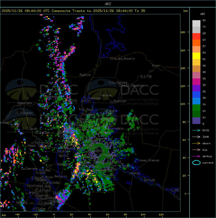The height and width of the screenshot is (218, 216).
Task: Pick the light gray 70–80 dBZ legend swatch
Action: coord(196,23)
